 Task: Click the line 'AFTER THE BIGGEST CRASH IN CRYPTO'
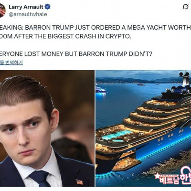tap(73, 36)
